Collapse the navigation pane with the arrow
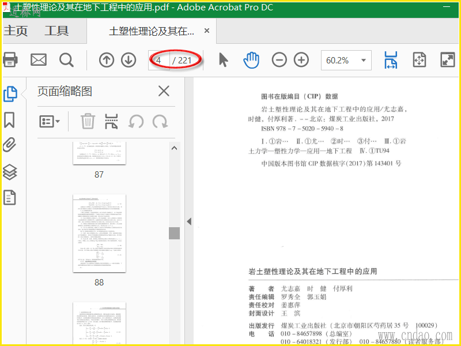Screen dimensions: 461x346 [189, 221]
